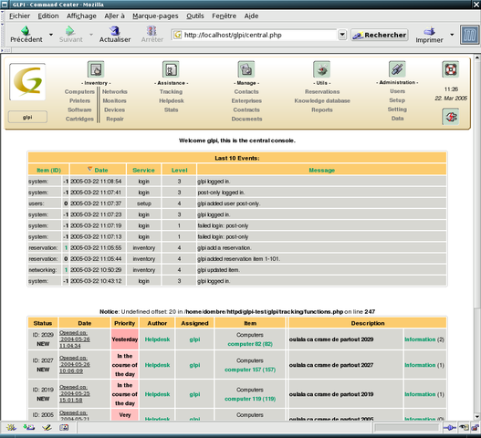Open the Affichage menu
Viewport: 481px width, 438px height.
pos(81,16)
